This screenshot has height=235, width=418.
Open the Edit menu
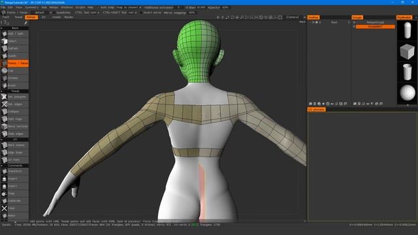point(10,7)
